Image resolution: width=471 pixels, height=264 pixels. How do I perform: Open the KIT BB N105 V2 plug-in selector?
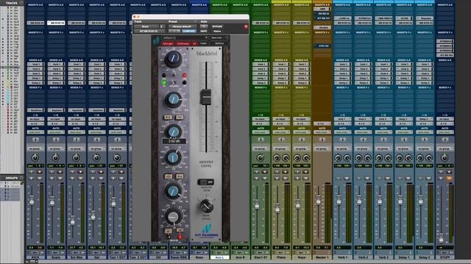pyautogui.click(x=149, y=31)
